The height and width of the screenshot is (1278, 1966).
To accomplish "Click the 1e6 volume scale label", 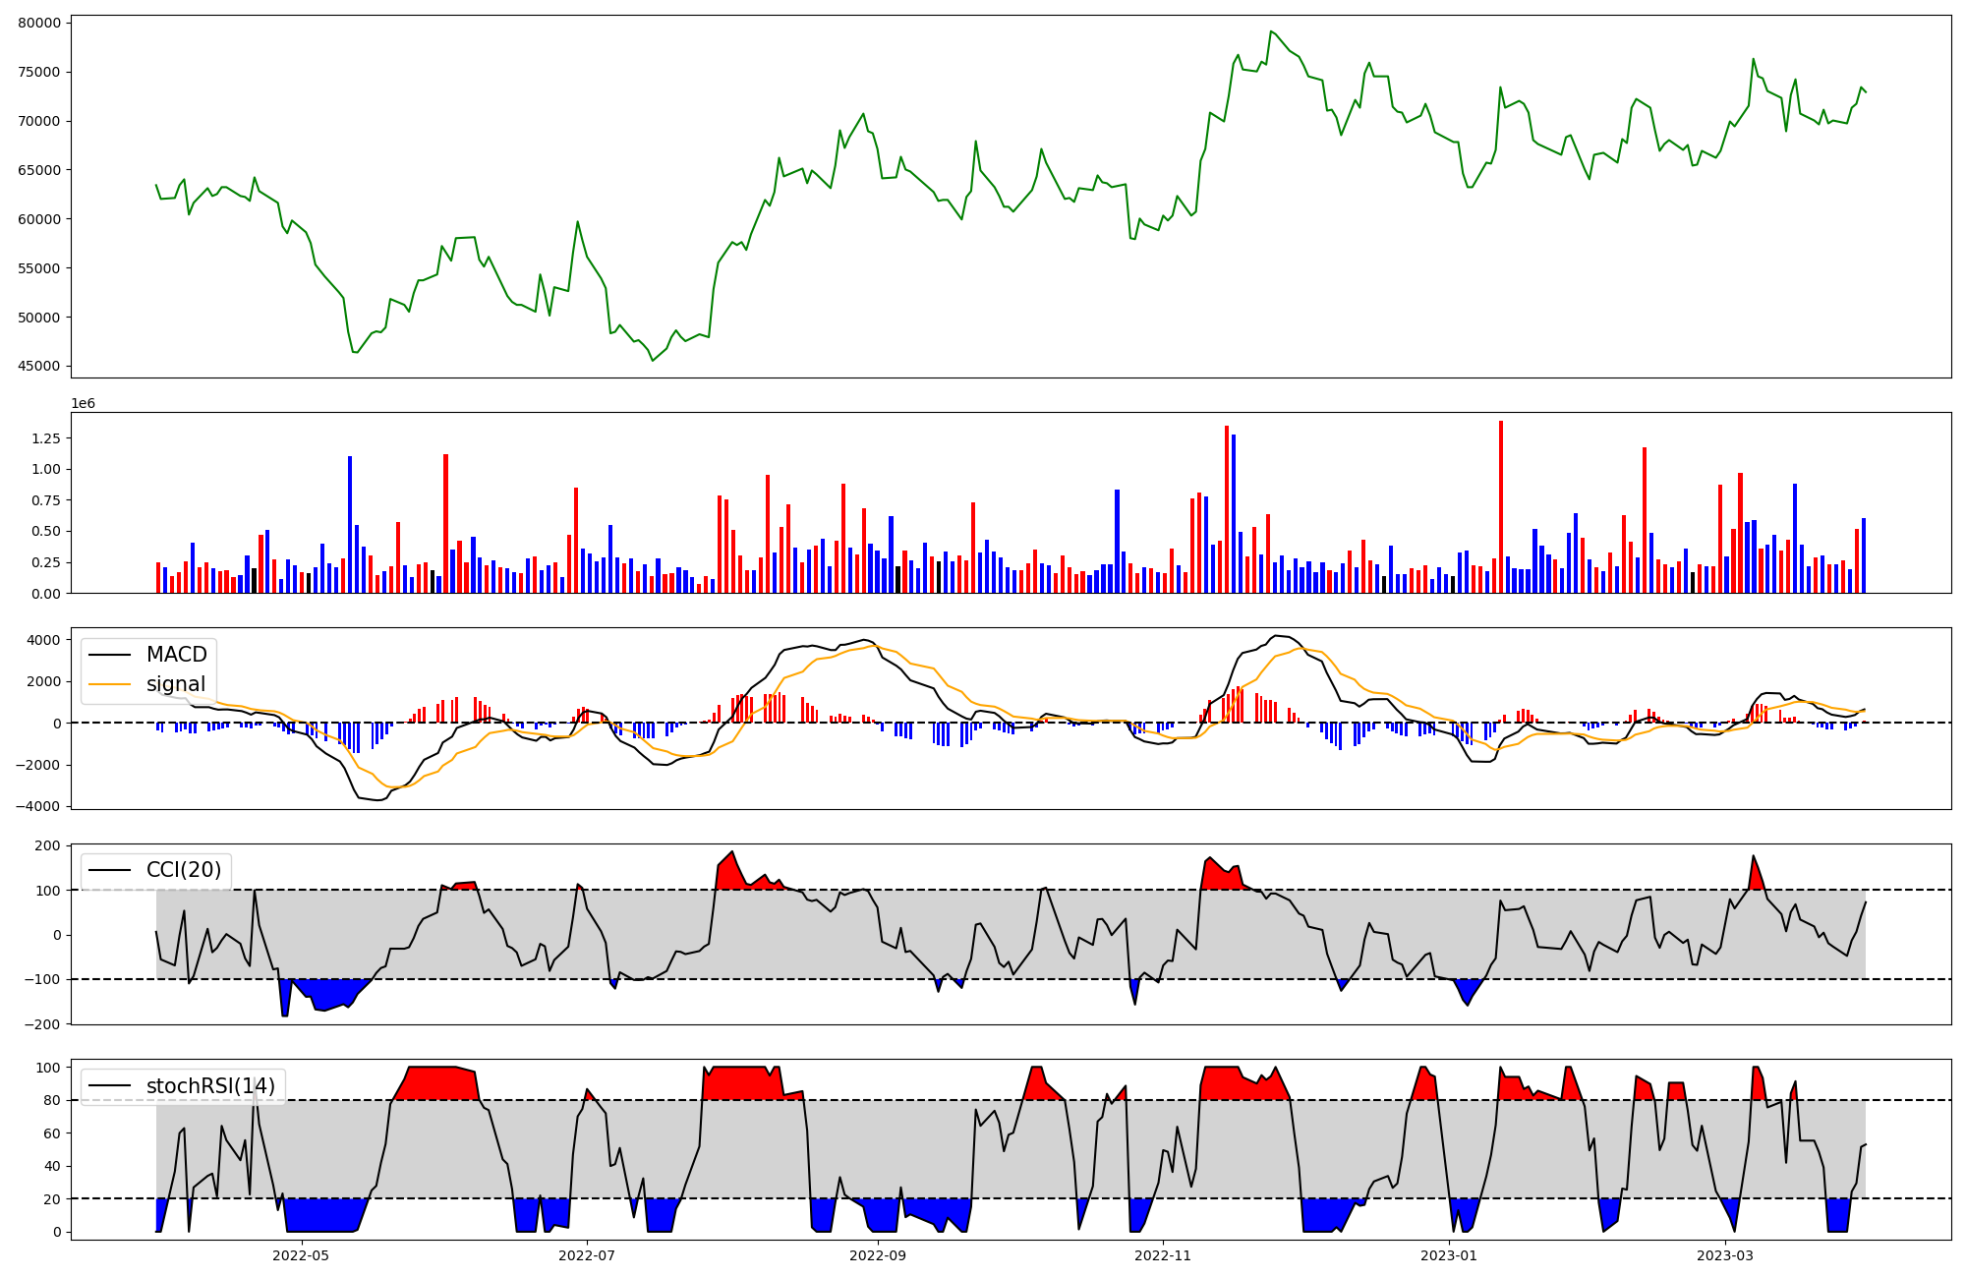I will [83, 404].
